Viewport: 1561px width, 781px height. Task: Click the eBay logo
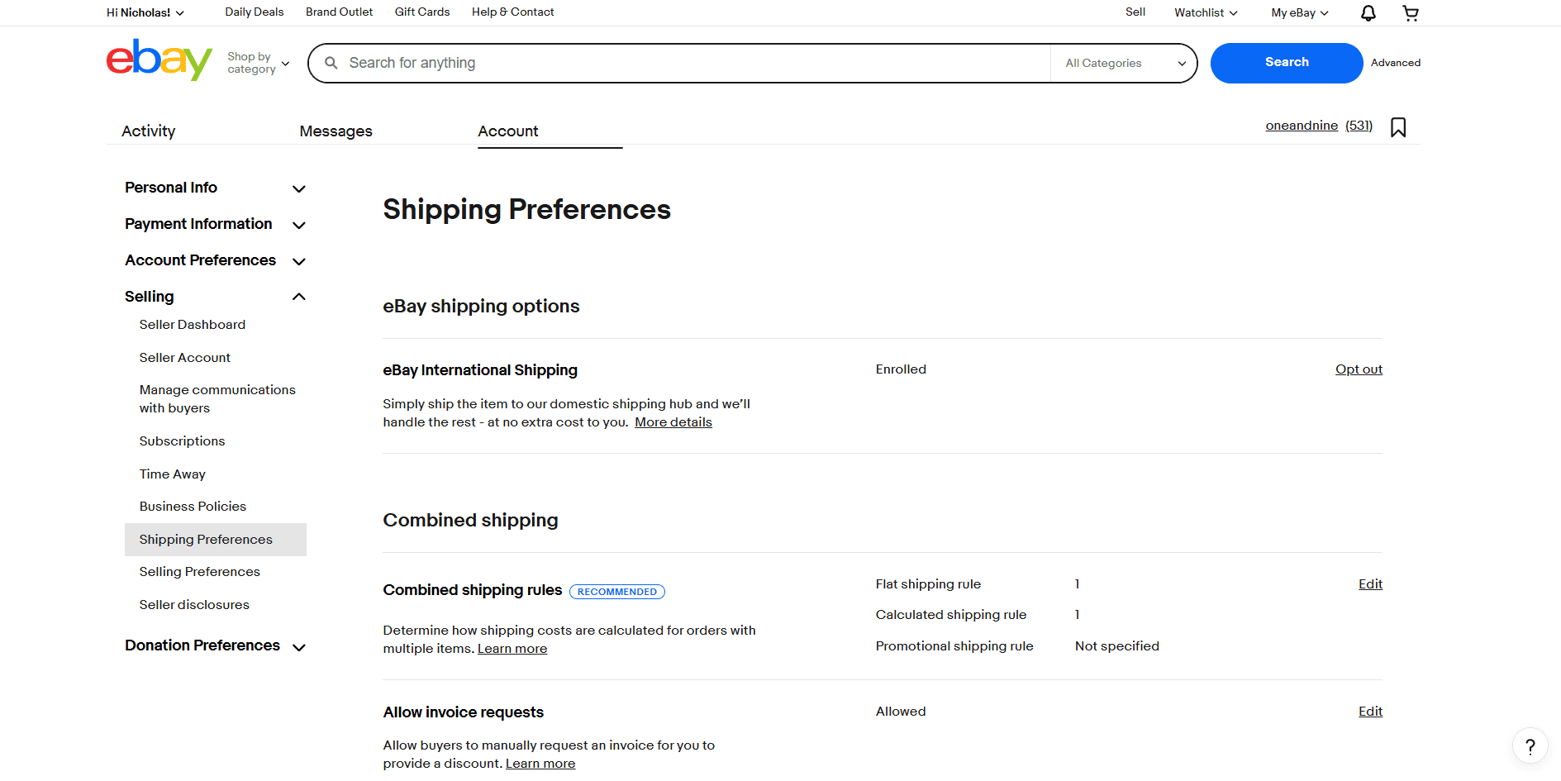click(x=159, y=60)
